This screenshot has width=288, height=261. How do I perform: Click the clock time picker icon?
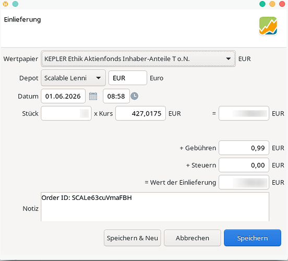(135, 96)
